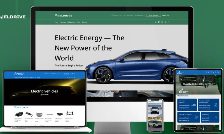This screenshot has height=134, width=224.
Task: Open the Door Glass Alignment card on the tablet
Action: (x=186, y=105)
